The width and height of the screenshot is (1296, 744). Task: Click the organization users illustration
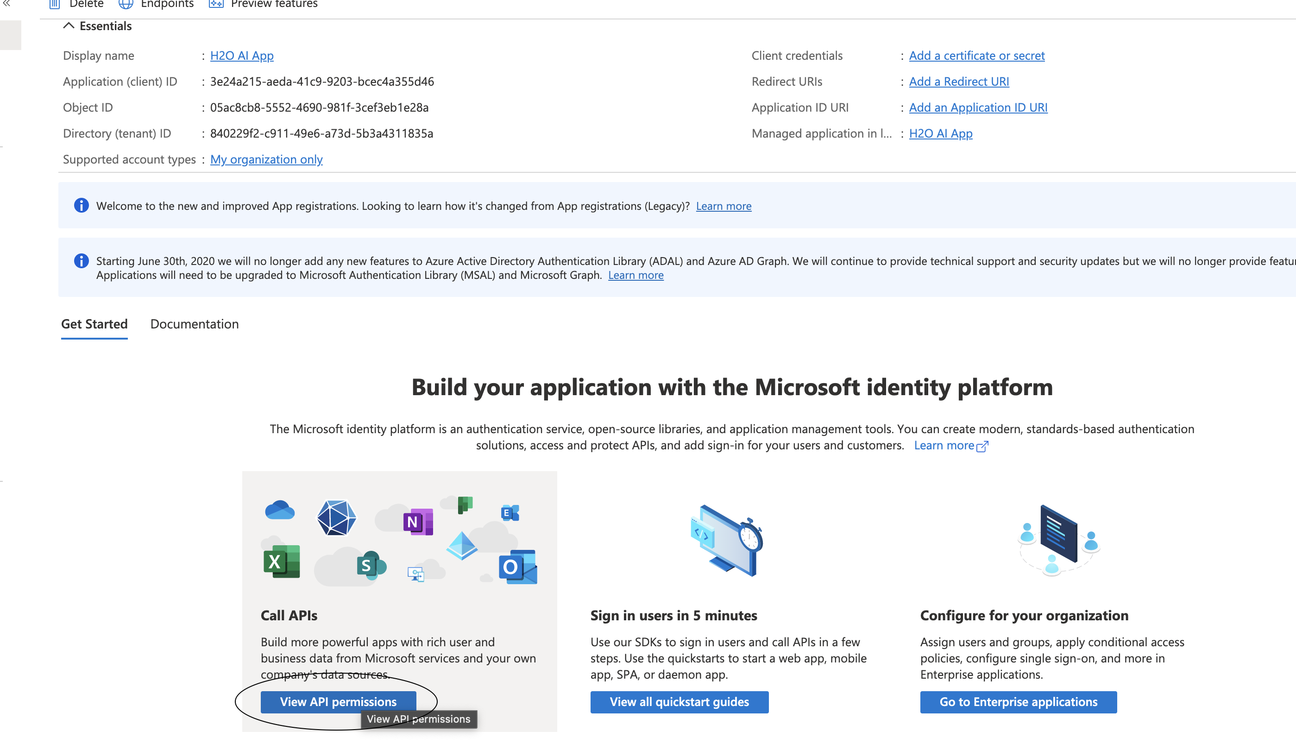coord(1058,540)
